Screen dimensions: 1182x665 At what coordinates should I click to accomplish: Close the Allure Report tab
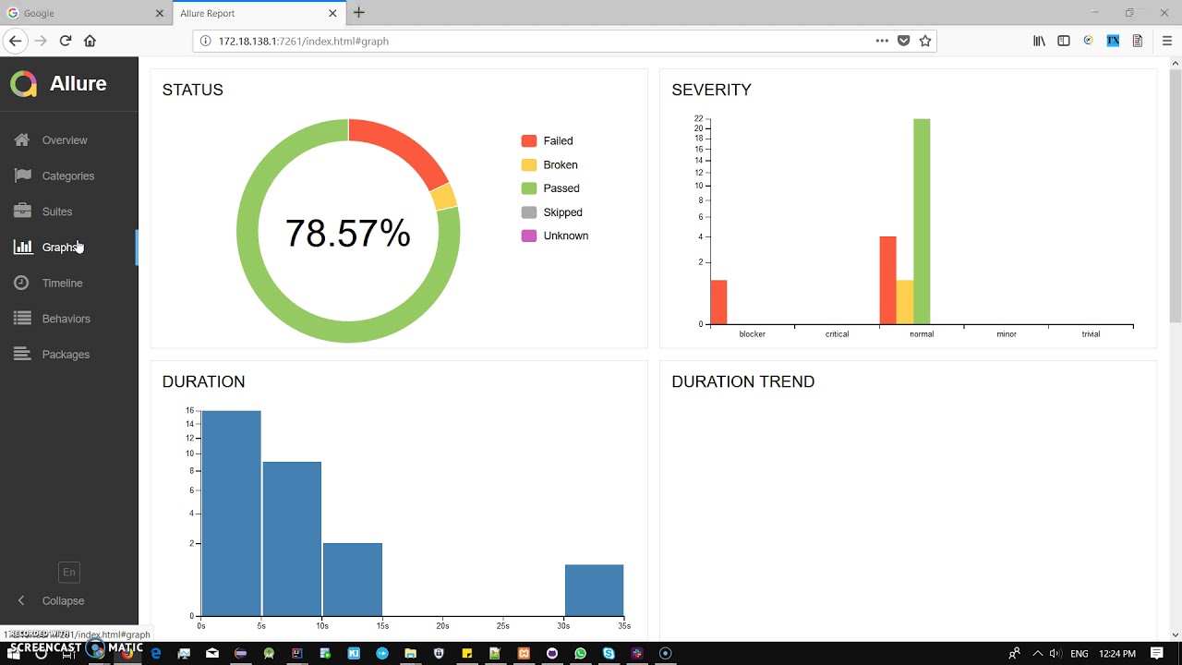click(x=332, y=13)
